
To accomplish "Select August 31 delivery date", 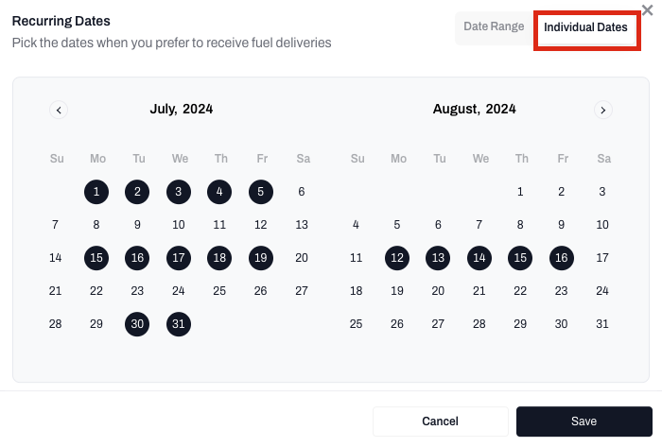I will pos(602,324).
